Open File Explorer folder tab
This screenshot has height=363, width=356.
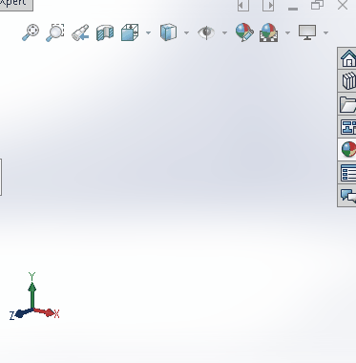[x=347, y=104]
